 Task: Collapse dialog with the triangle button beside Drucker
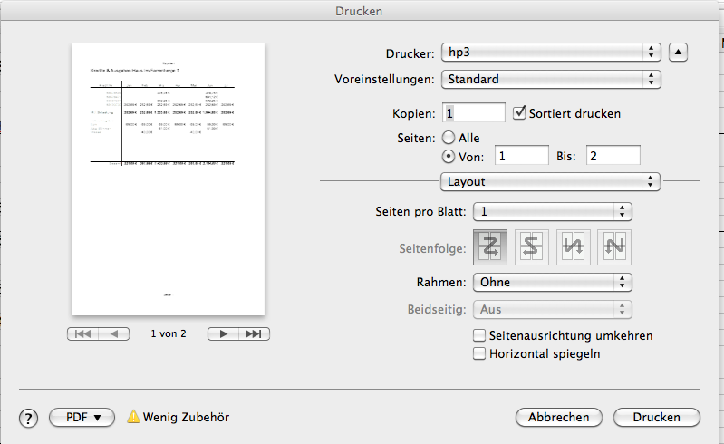coord(678,53)
